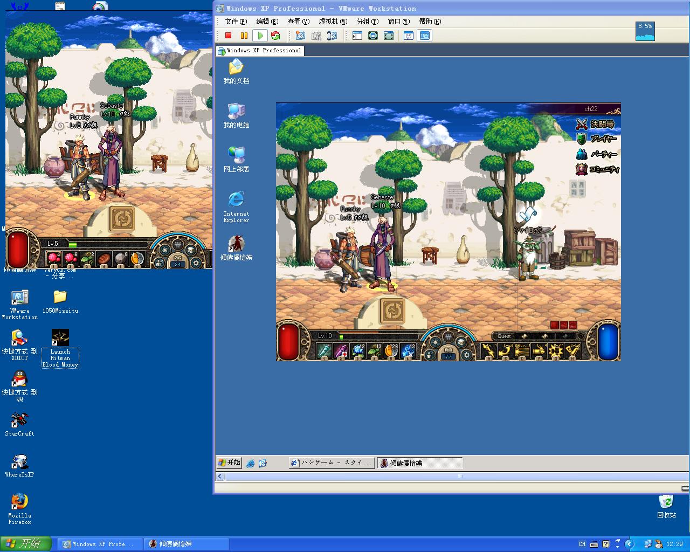
Task: Expand the 查看(V) menu
Action: pos(299,22)
